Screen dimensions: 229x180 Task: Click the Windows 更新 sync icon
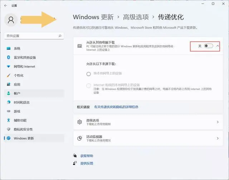[x=9, y=138]
